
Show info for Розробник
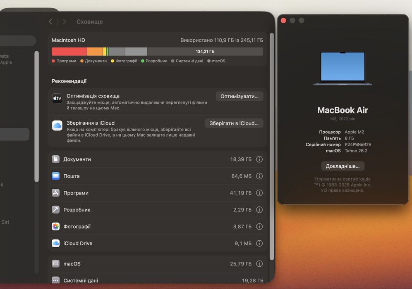[x=259, y=210]
